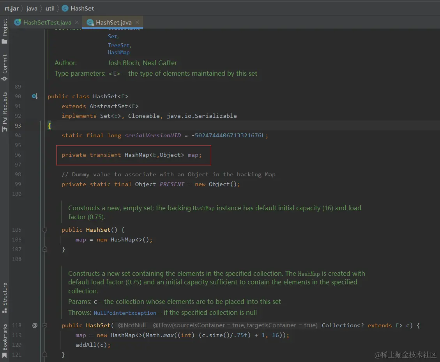Close the HashSetTest.java tab
The height and width of the screenshot is (362, 440).
coord(77,22)
